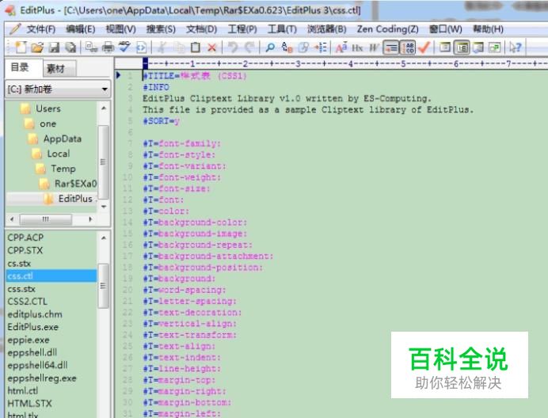Undo the last edit
The image size is (548, 418).
click(233, 47)
